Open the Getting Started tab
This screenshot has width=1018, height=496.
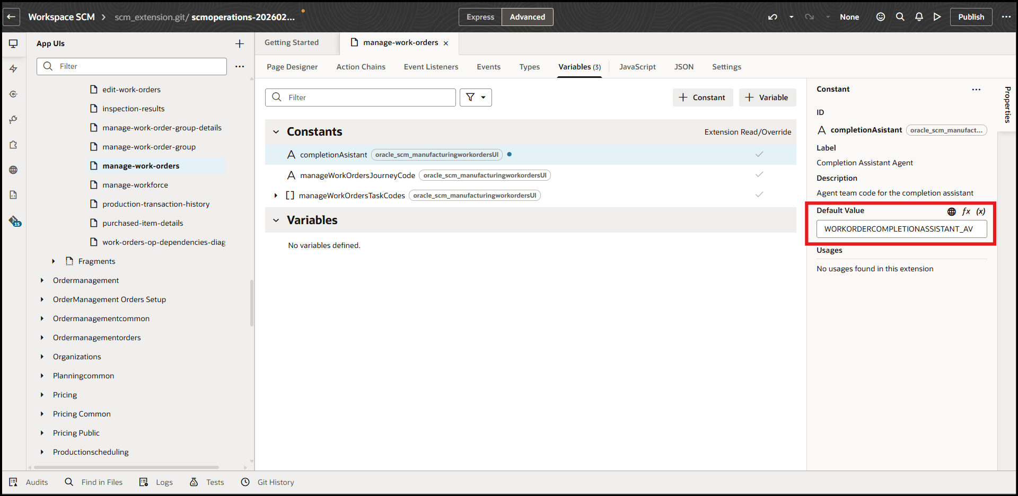point(292,42)
